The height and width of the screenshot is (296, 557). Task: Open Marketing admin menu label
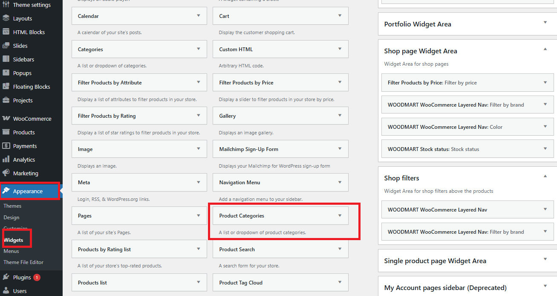(26, 173)
